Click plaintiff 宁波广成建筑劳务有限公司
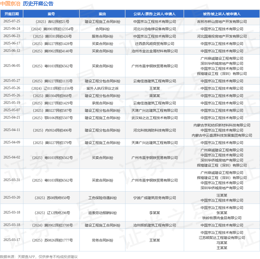 tap(155, 198)
